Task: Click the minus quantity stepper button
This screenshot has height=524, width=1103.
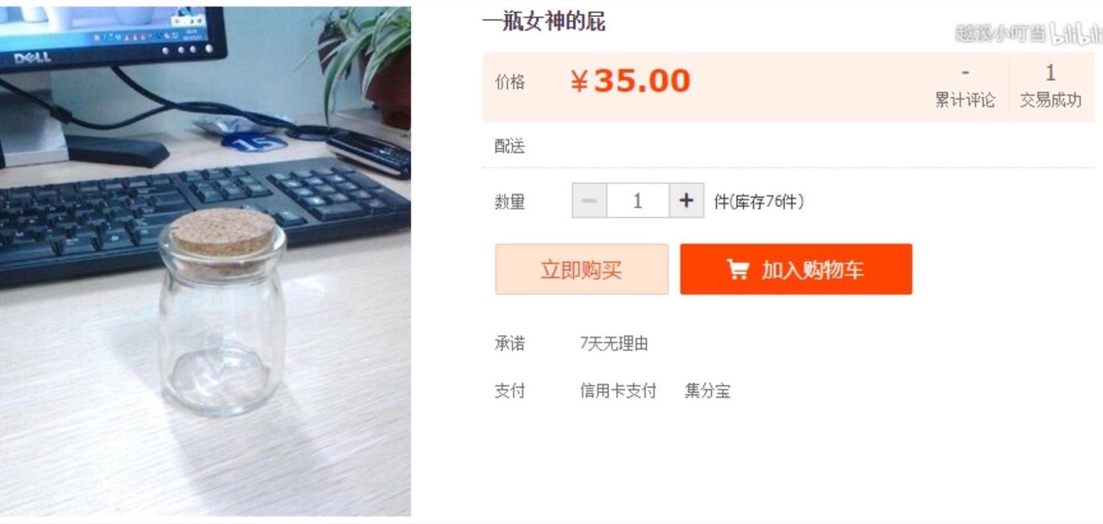Action: pos(589,201)
